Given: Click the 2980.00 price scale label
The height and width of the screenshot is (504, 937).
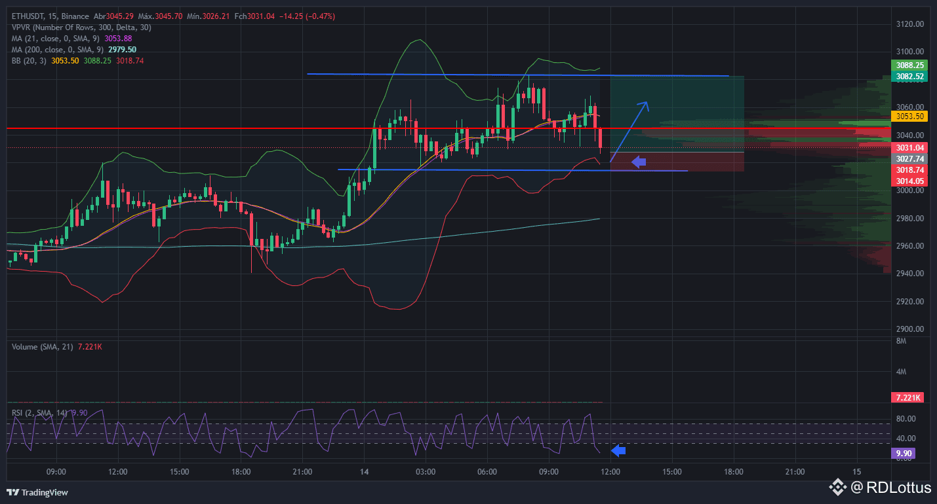Looking at the screenshot, I should pos(909,219).
